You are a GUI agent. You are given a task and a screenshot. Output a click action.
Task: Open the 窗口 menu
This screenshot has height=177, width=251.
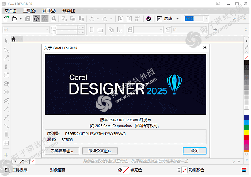click(49, 11)
